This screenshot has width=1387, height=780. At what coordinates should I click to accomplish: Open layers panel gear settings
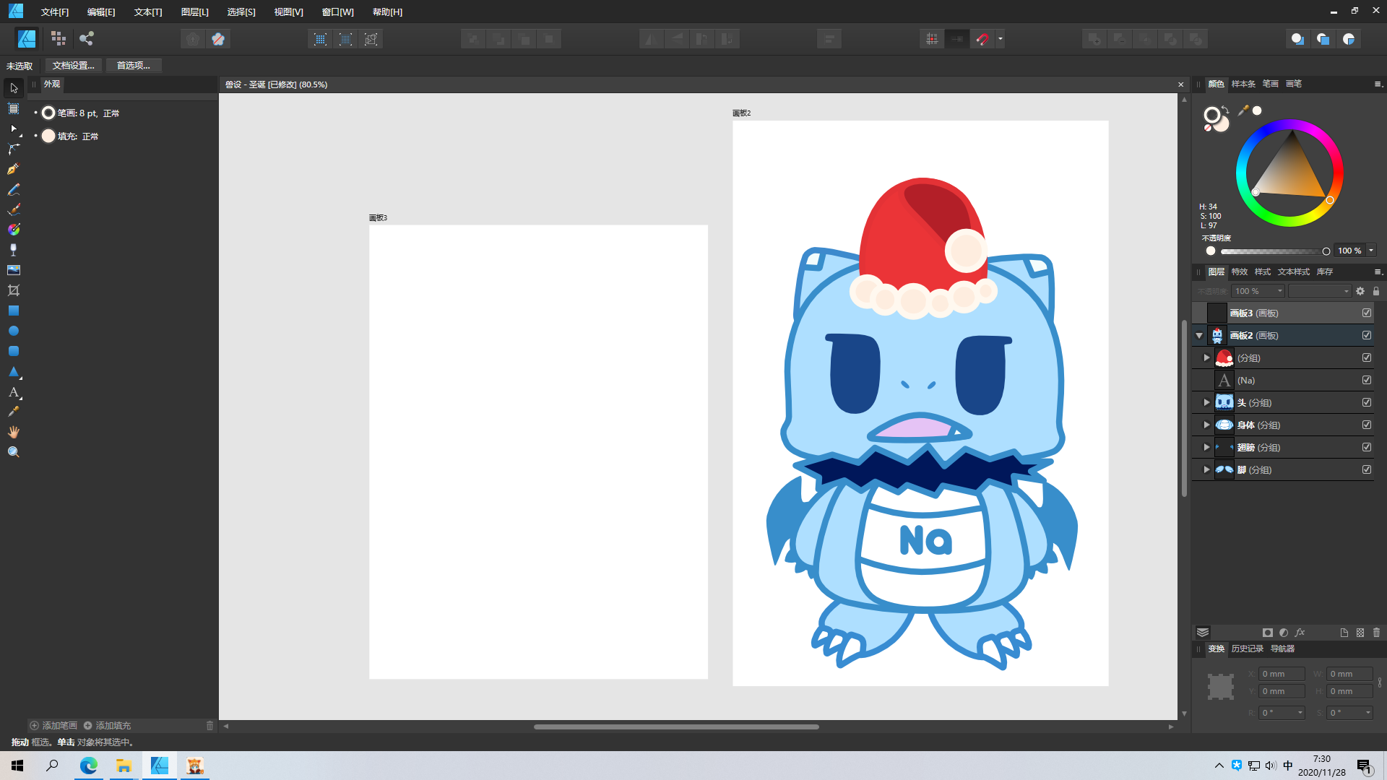1360,291
